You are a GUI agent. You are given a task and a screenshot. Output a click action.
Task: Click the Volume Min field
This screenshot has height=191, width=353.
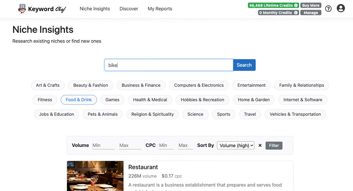coord(103,146)
